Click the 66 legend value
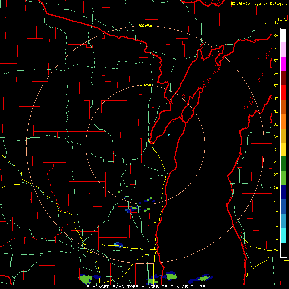 [x=276, y=36]
